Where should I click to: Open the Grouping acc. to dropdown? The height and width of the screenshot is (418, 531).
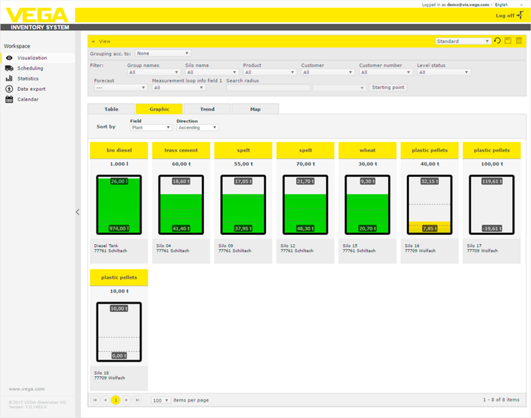[163, 53]
